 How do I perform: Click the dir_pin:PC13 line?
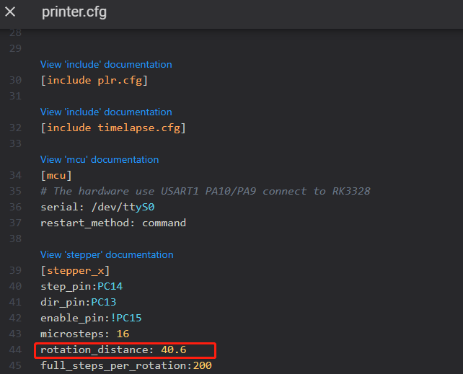coord(78,302)
